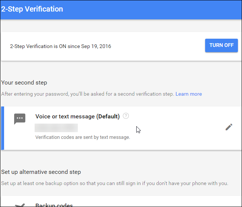Viewport: 242px width, 207px height.
Task: Click the After entering your password description
Action: [87, 94]
